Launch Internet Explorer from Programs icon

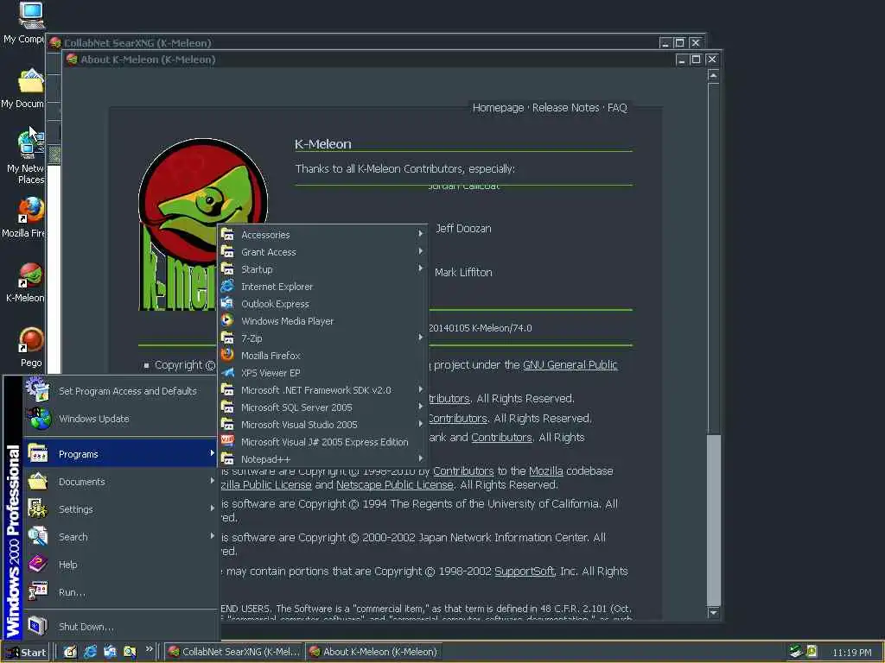click(227, 287)
